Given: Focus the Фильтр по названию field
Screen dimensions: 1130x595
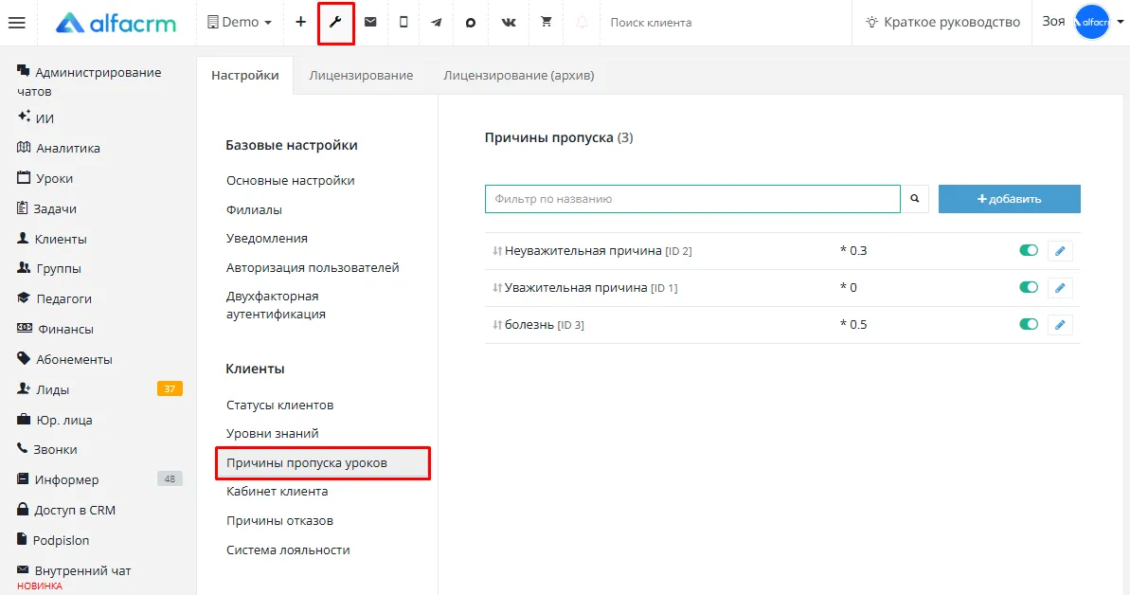Looking at the screenshot, I should pyautogui.click(x=692, y=199).
